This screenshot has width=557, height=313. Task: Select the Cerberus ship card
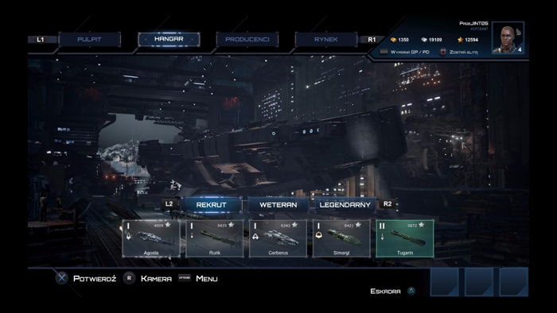pos(278,238)
